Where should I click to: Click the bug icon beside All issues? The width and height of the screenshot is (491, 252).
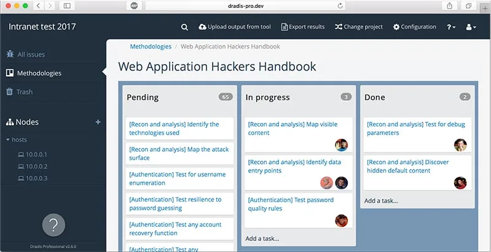click(10, 54)
